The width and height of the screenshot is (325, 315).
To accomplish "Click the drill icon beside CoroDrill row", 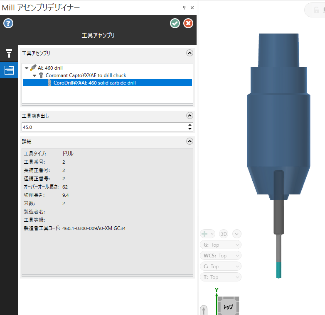I will 49,82.
